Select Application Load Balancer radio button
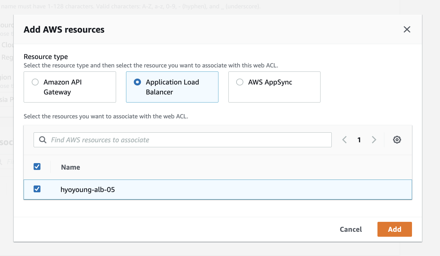The width and height of the screenshot is (440, 256). (137, 82)
